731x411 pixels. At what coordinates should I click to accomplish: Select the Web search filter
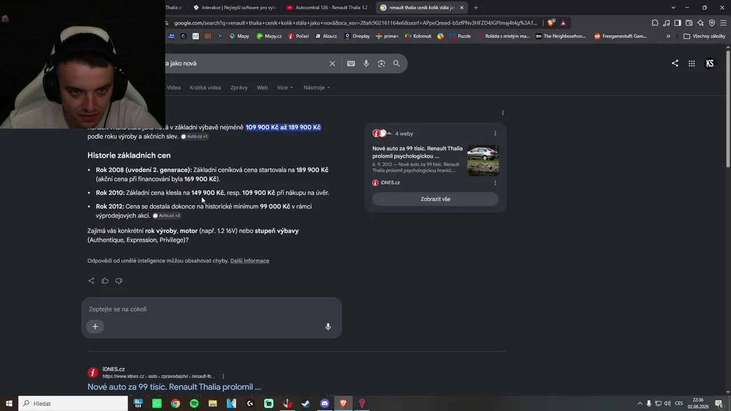coord(262,87)
